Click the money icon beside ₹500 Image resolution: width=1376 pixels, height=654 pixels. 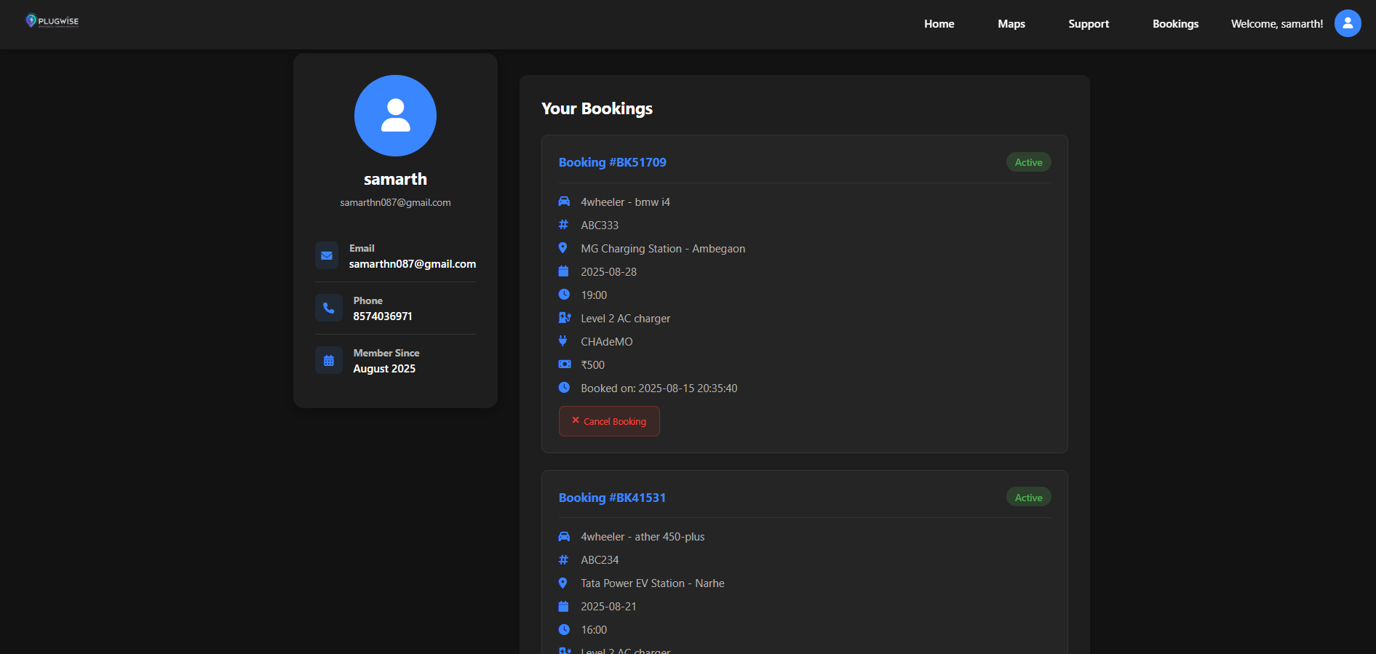[x=564, y=364]
